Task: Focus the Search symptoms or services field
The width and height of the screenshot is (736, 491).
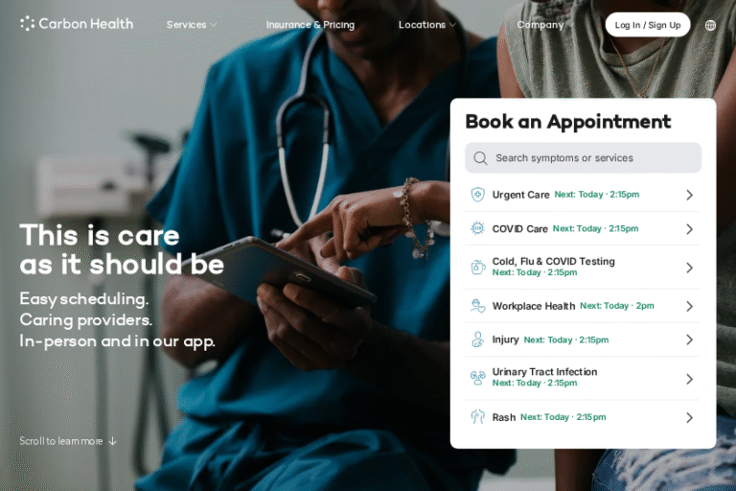Action: coord(583,158)
